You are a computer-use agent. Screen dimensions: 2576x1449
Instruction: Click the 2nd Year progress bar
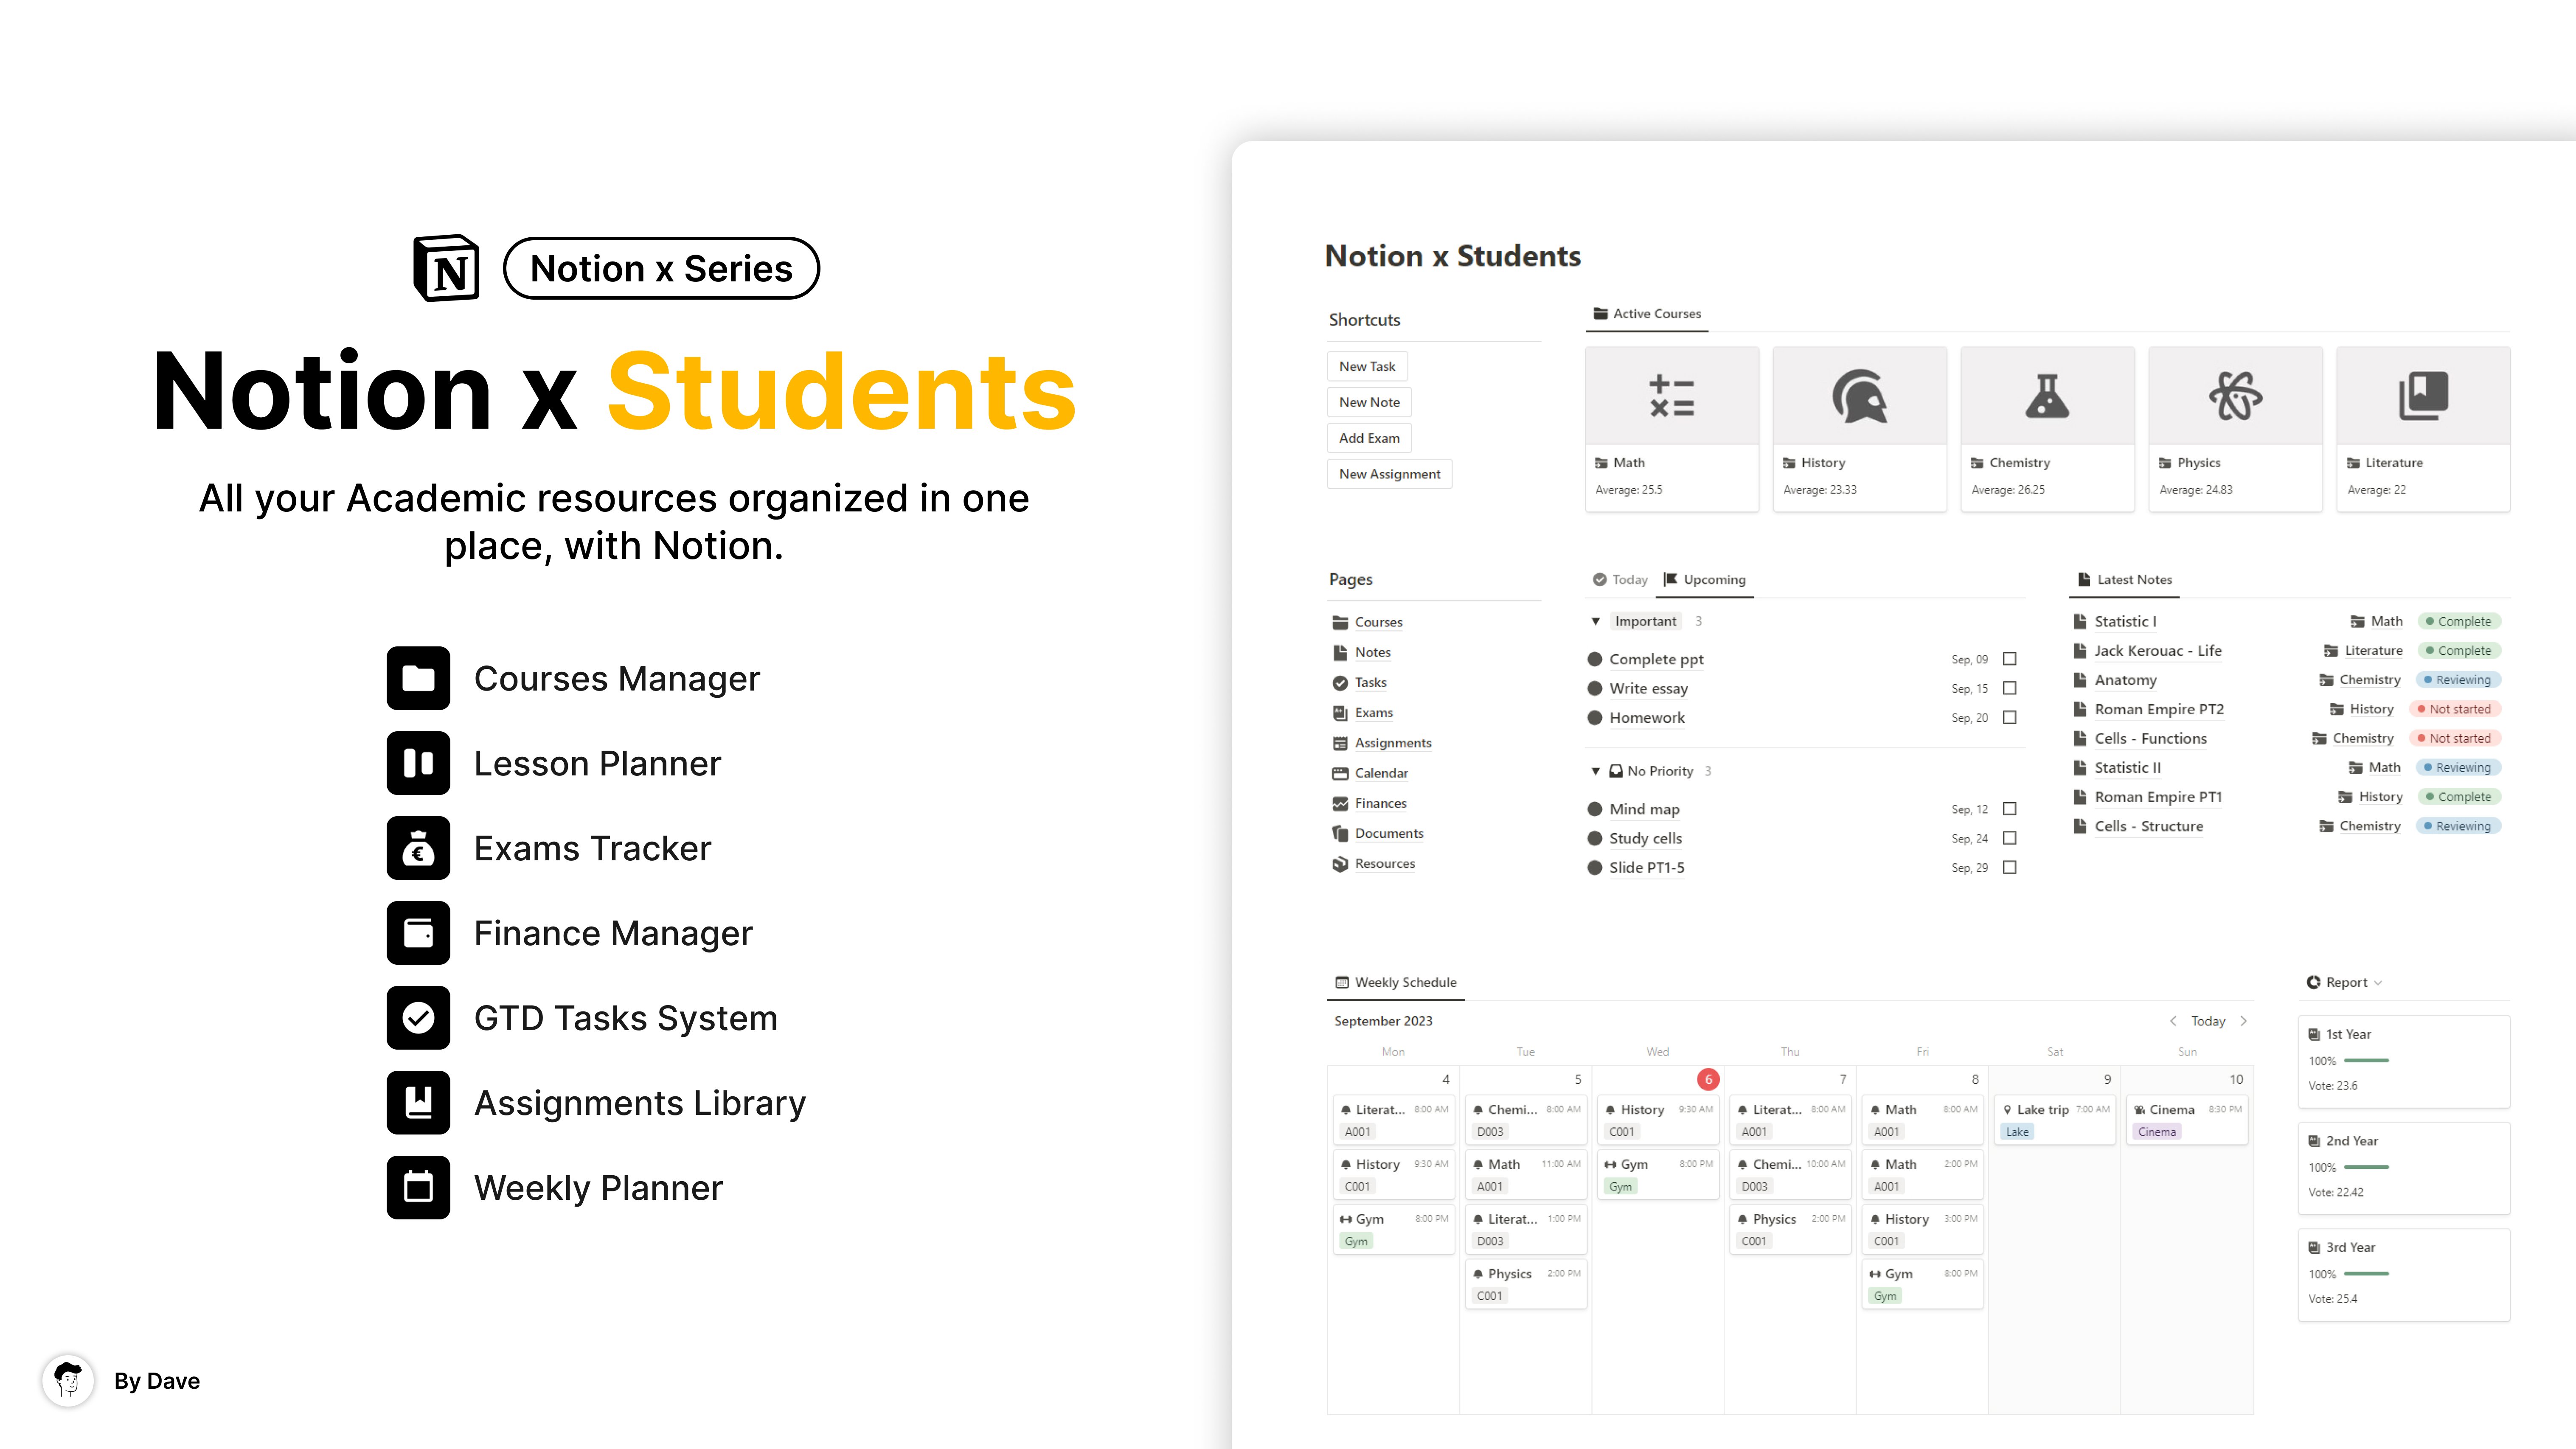coord(2366,1167)
